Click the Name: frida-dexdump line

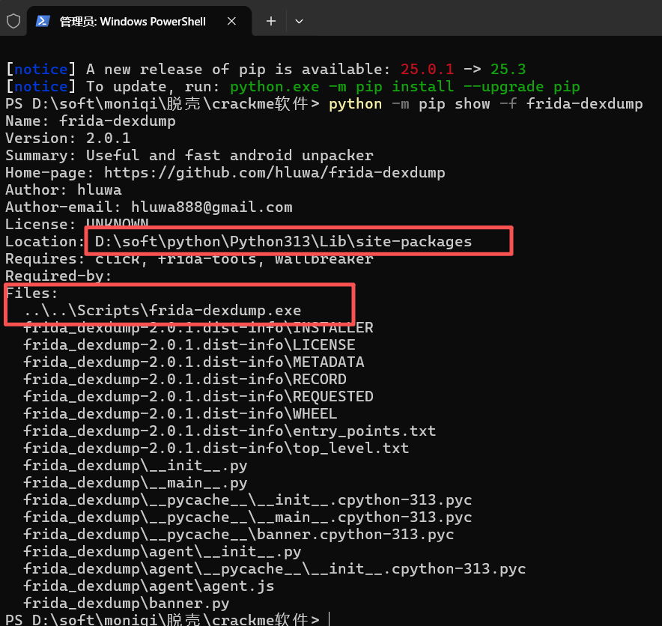tap(91, 121)
